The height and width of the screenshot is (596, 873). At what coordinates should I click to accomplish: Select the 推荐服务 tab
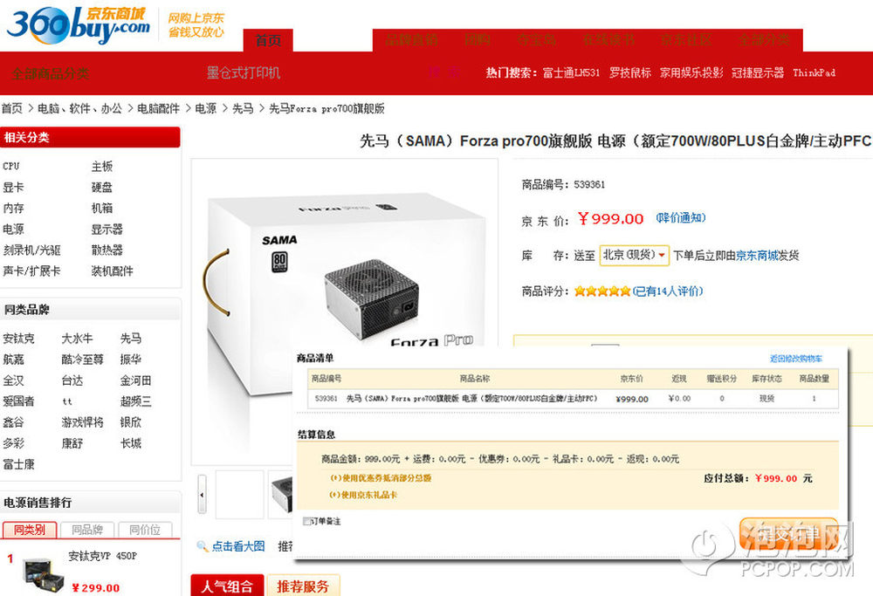[x=304, y=586]
